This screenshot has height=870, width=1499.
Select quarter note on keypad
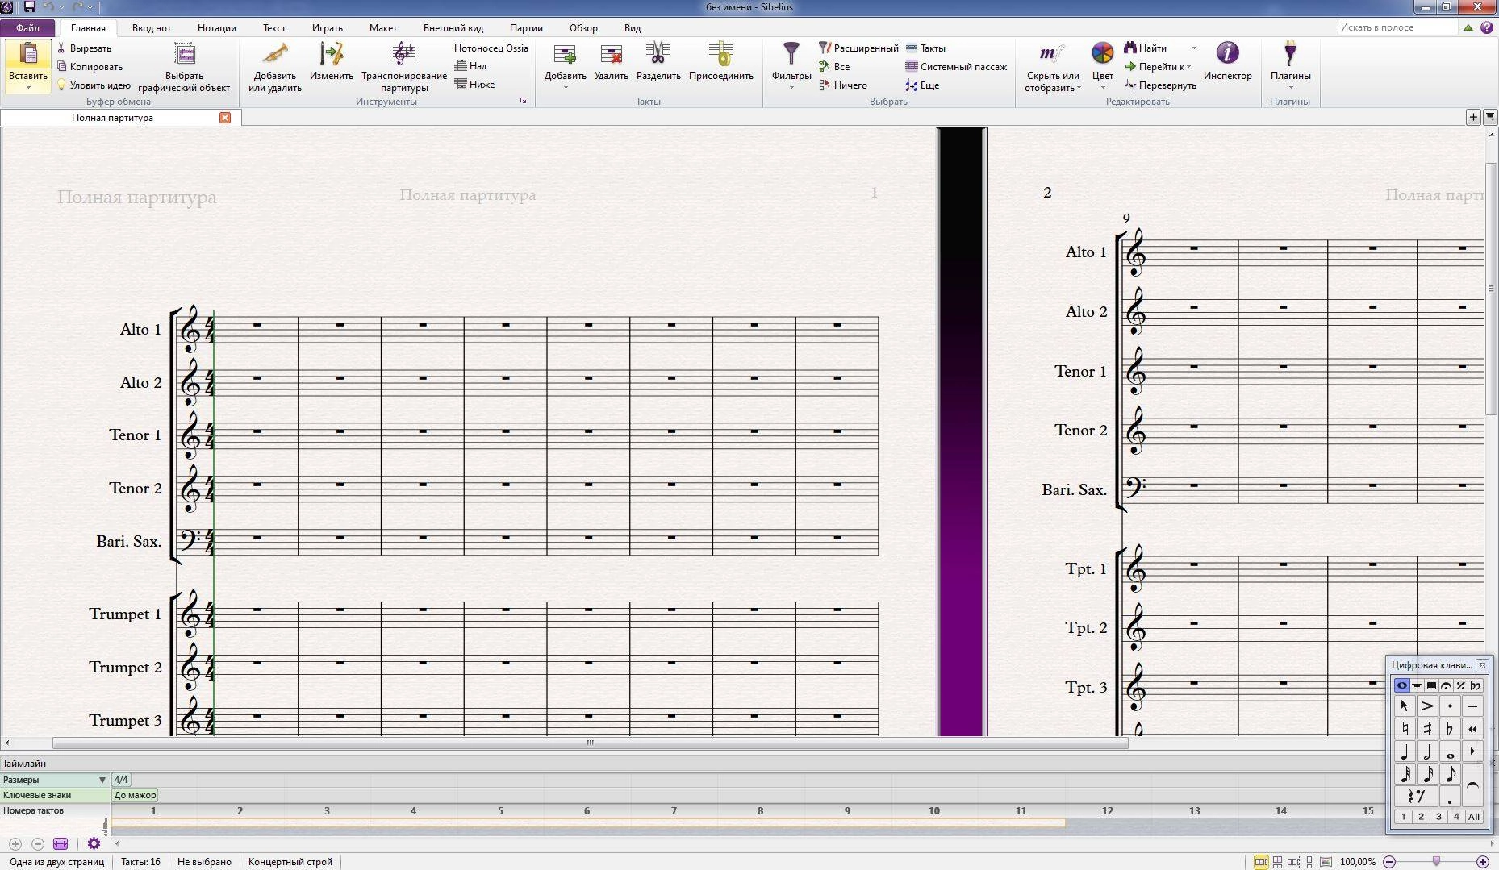tap(1404, 751)
